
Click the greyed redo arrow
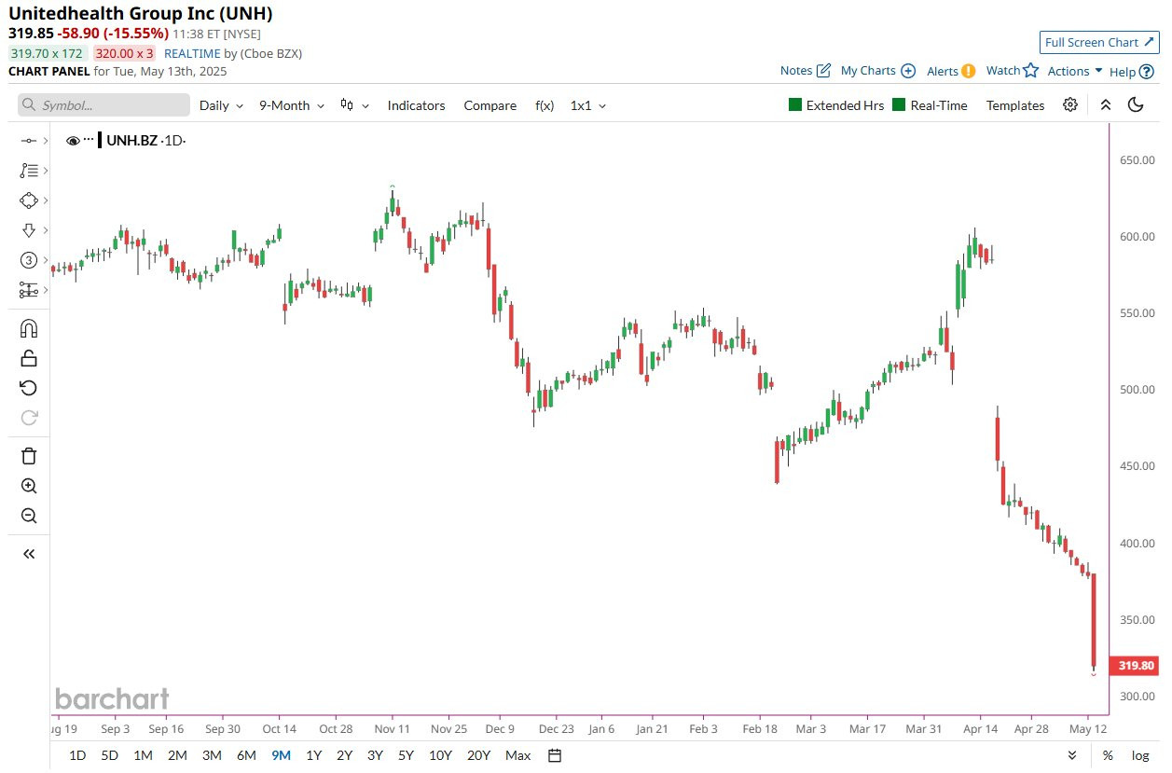28,418
